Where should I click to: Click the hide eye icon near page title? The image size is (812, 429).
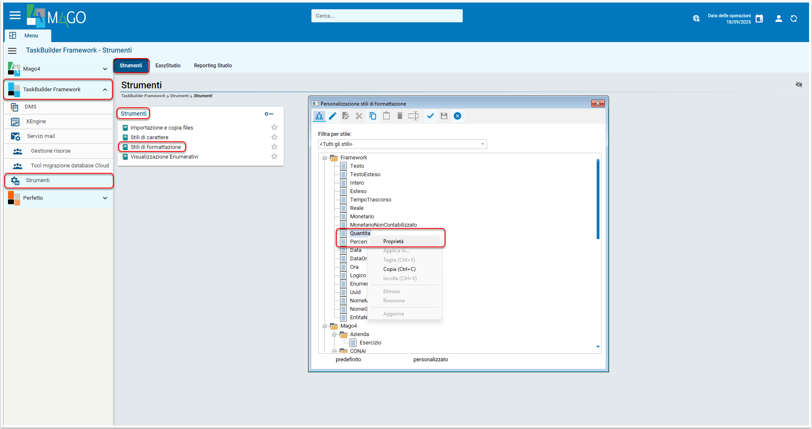click(799, 85)
